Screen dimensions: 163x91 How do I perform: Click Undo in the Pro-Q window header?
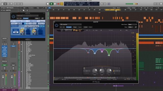[x=86, y=27]
